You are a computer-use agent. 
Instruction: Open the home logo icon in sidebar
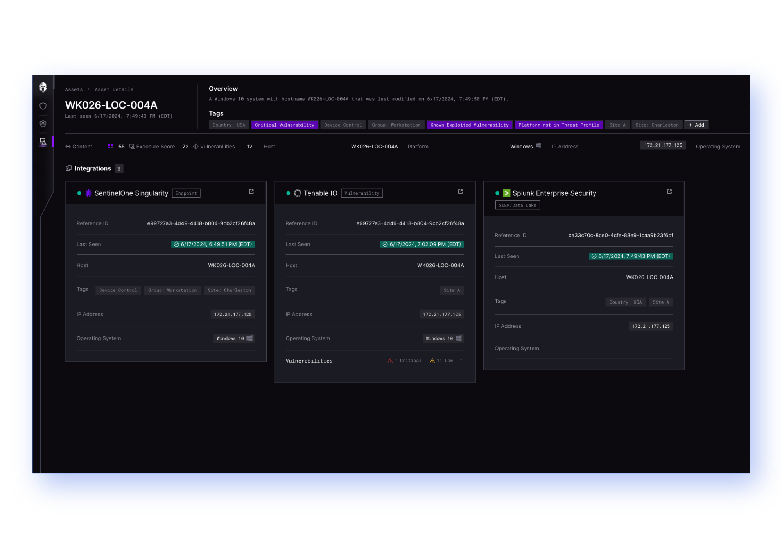pyautogui.click(x=43, y=87)
